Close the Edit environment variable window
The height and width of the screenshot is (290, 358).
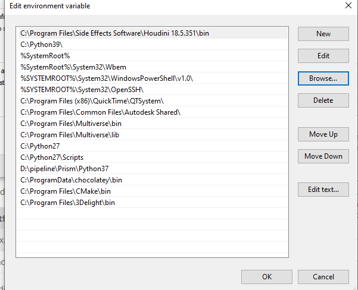point(348,6)
